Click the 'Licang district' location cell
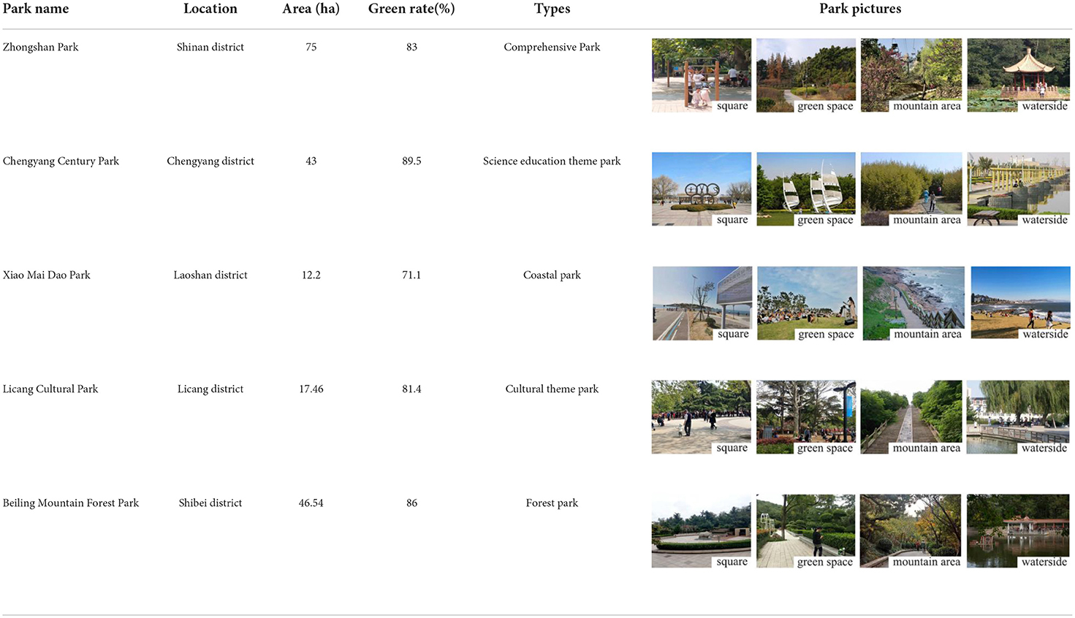 210,389
